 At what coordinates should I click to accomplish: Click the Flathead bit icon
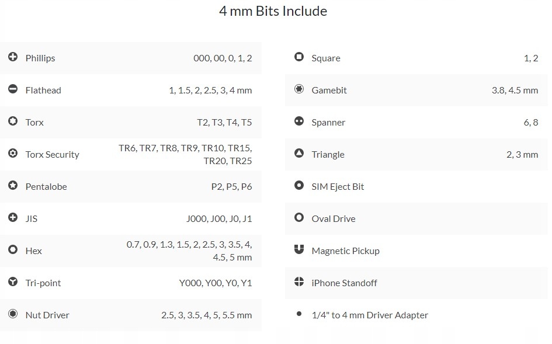point(13,89)
